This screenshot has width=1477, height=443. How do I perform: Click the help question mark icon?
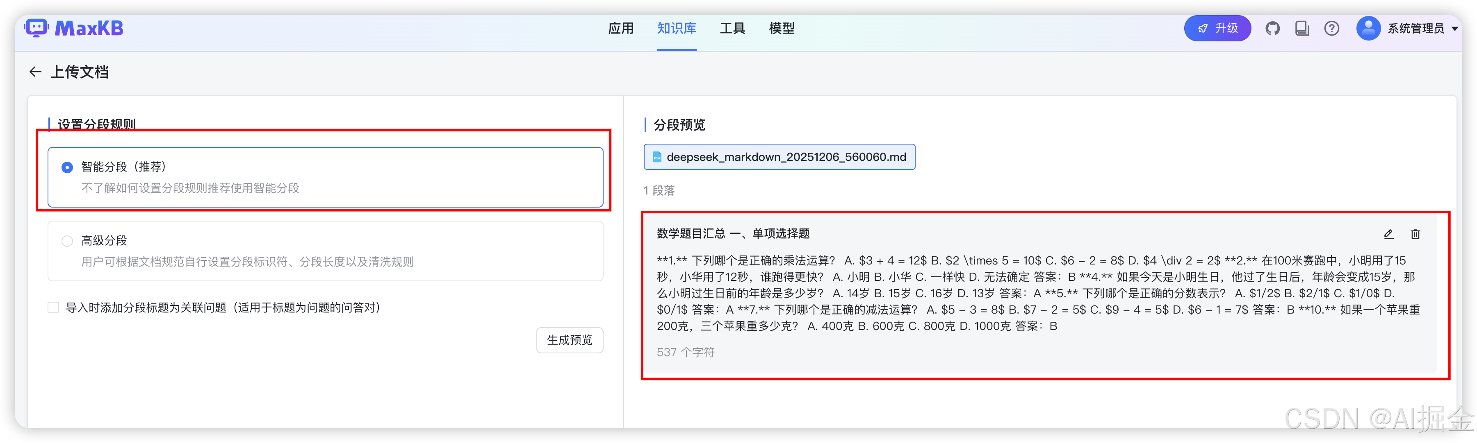click(1332, 27)
